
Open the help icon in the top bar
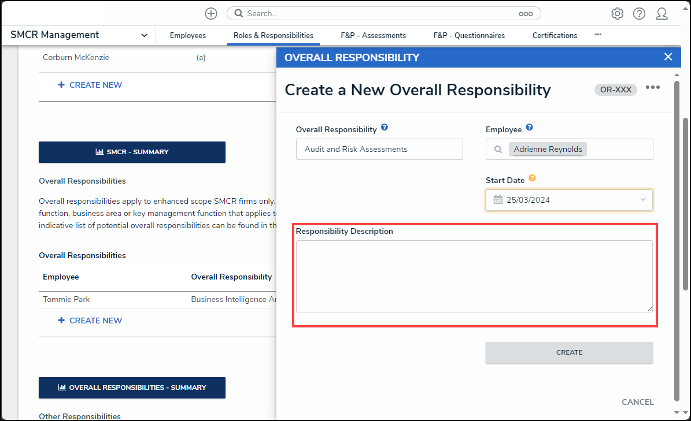click(x=639, y=13)
